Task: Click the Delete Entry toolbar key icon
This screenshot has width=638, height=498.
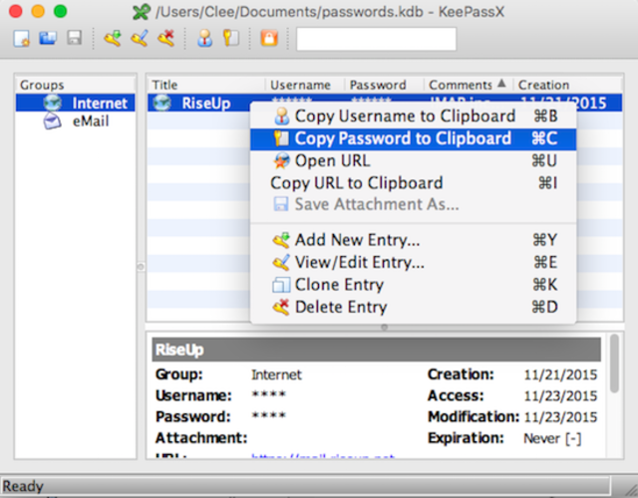Action: pyautogui.click(x=166, y=38)
